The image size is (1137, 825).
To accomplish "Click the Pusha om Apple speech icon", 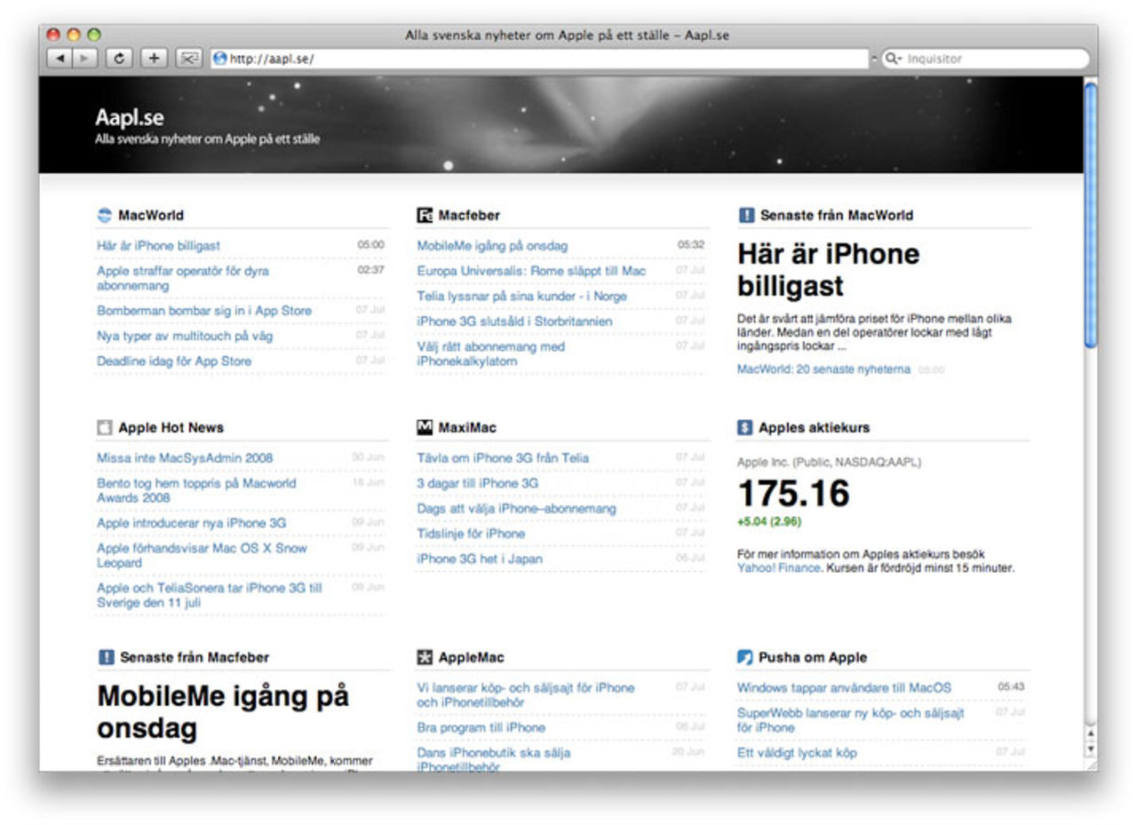I will click(744, 657).
